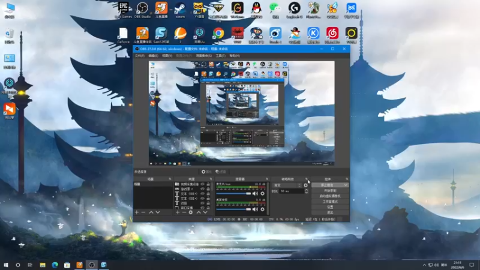Adjust the 麦克风/Aux volume slider

tap(233, 193)
